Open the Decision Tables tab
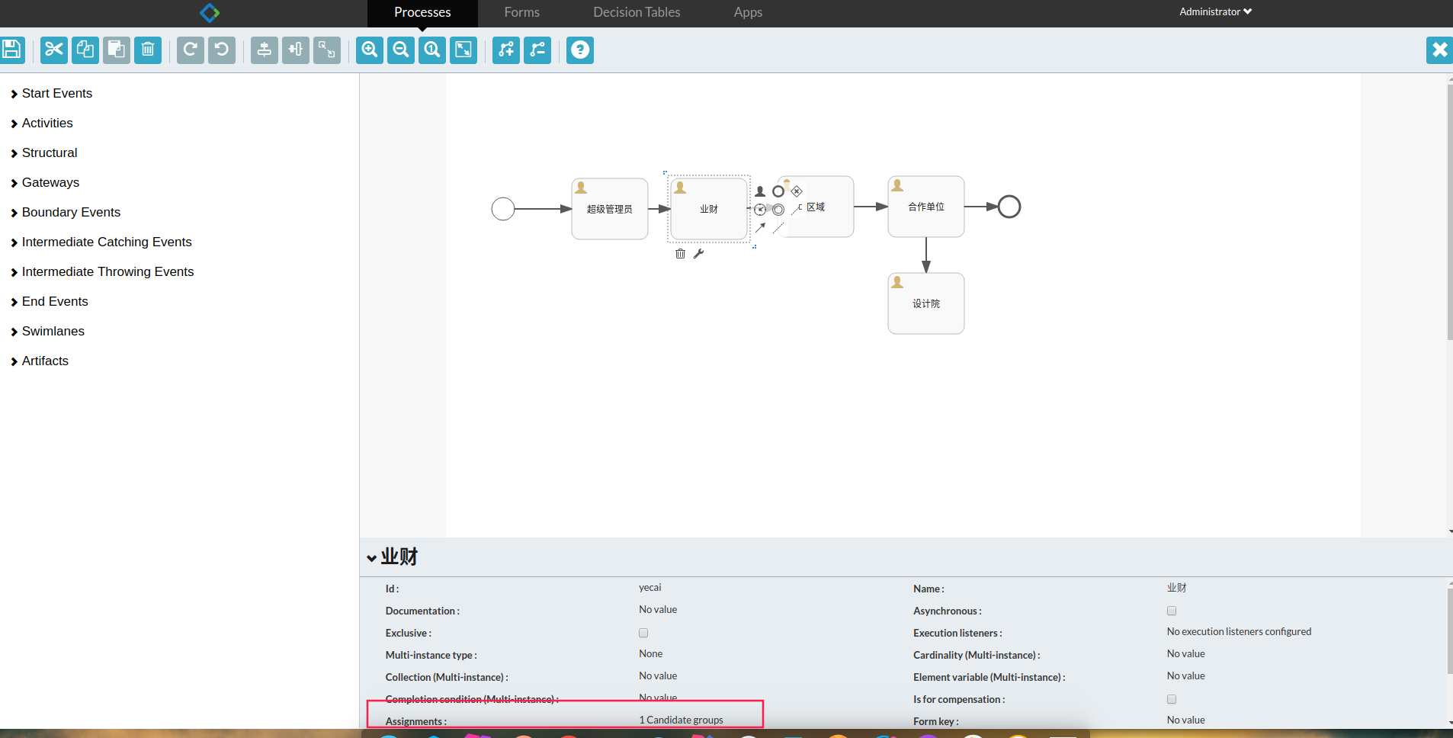This screenshot has height=738, width=1453. coord(637,12)
